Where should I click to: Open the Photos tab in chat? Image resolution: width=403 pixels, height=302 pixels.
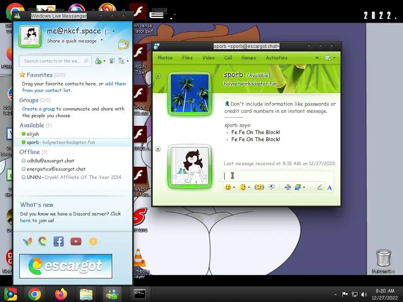tap(165, 58)
